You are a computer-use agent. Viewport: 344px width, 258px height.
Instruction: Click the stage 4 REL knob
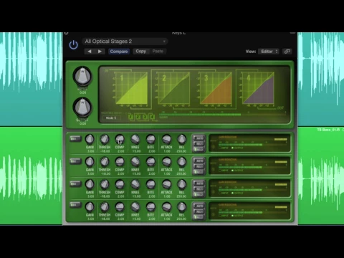click(182, 206)
